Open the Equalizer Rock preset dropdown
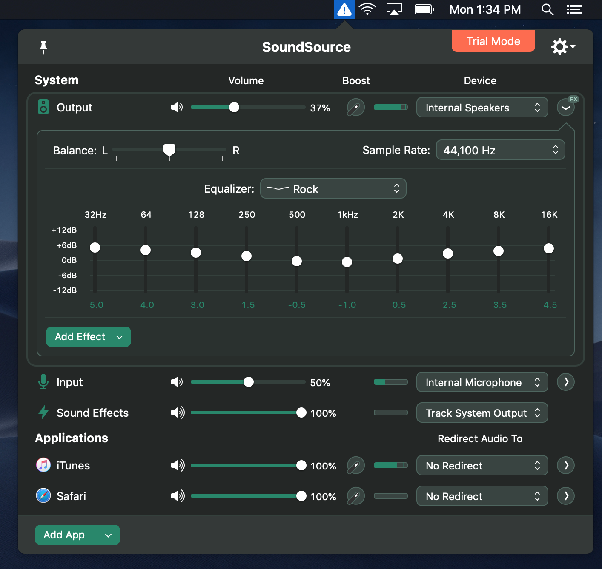The width and height of the screenshot is (602, 569). point(333,188)
